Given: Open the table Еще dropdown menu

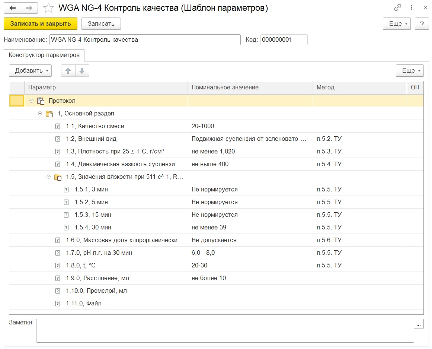Looking at the screenshot, I should point(410,71).
